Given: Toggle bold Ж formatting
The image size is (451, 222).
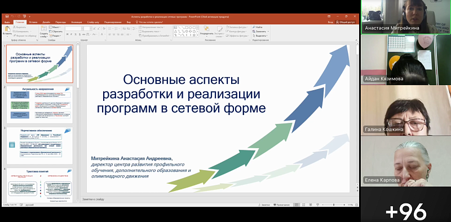Looking at the screenshot, I should 67,34.
